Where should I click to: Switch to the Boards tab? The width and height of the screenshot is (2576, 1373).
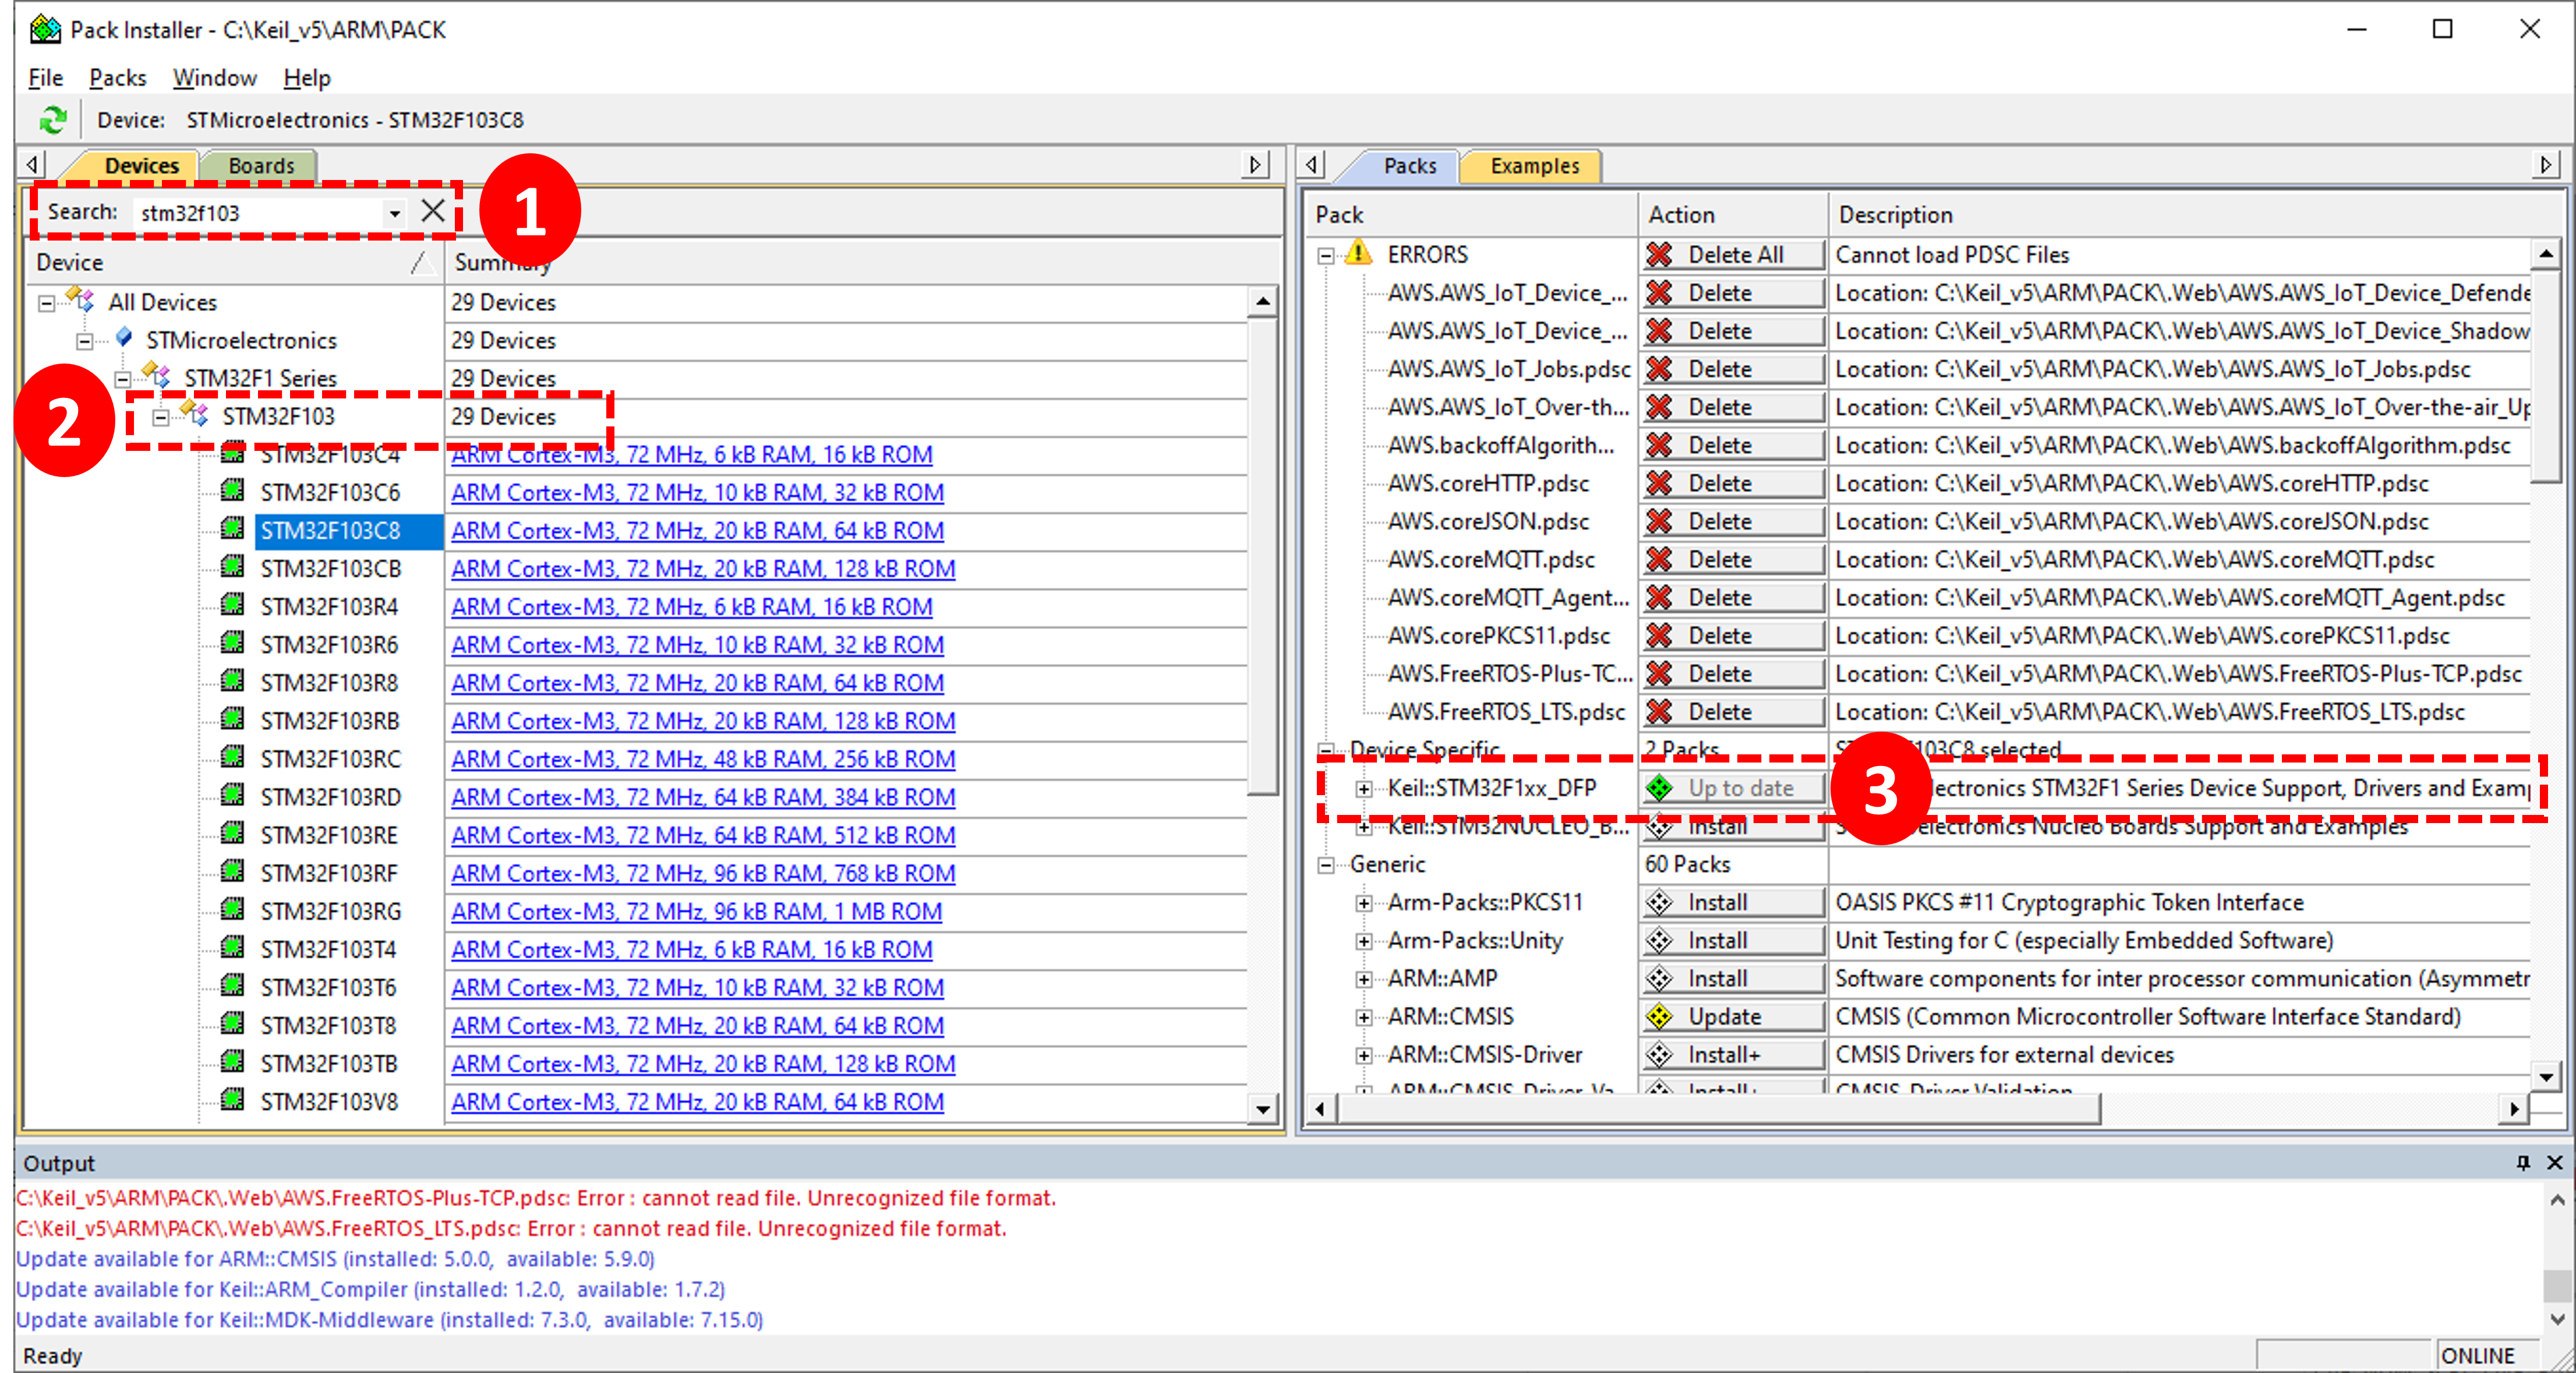[x=260, y=166]
